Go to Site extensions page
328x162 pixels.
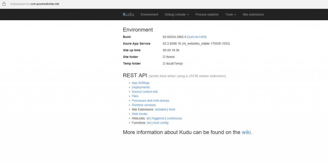253,14
